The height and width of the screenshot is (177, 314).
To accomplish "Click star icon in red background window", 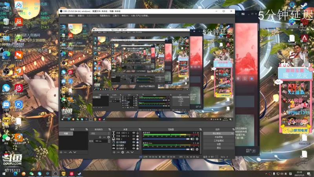I will [252, 78].
